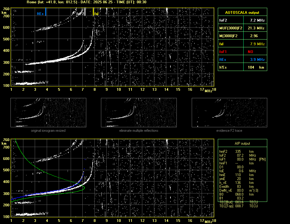Click the 'eliminate multiple reflections' caption
Image resolution: width=290 pixels, height=224 pixels.
tap(139, 131)
